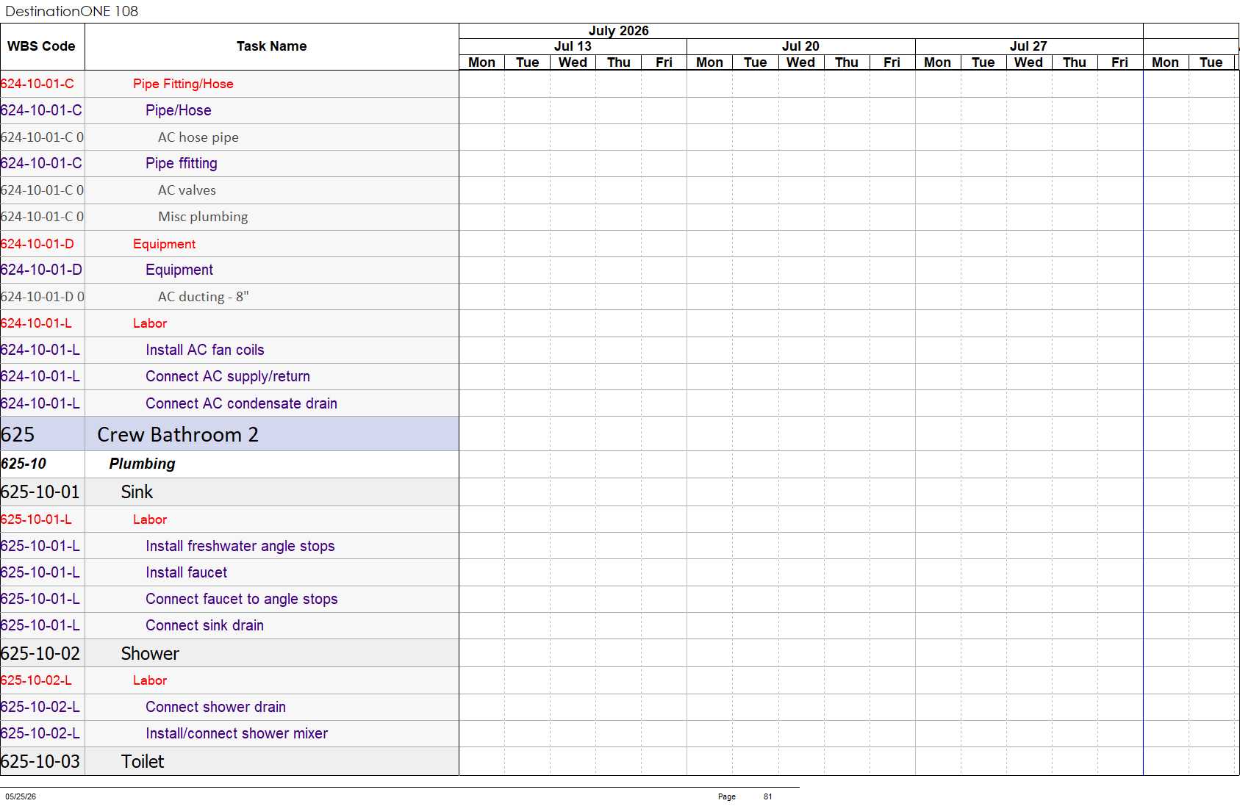Click the WBS code 624-10-01-D 0 cell
Screen dimensions: 1240x806
pos(43,297)
